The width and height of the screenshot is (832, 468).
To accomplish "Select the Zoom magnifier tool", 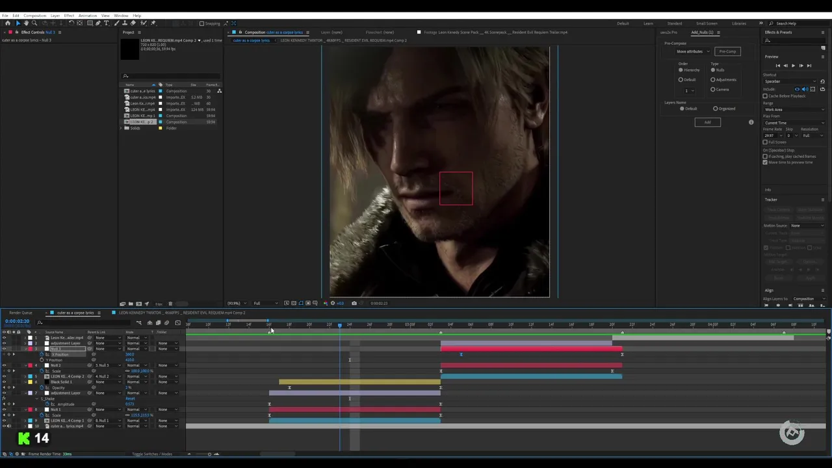I will point(34,23).
